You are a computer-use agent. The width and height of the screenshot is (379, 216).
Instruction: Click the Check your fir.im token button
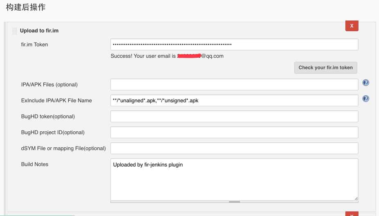tap(325, 68)
